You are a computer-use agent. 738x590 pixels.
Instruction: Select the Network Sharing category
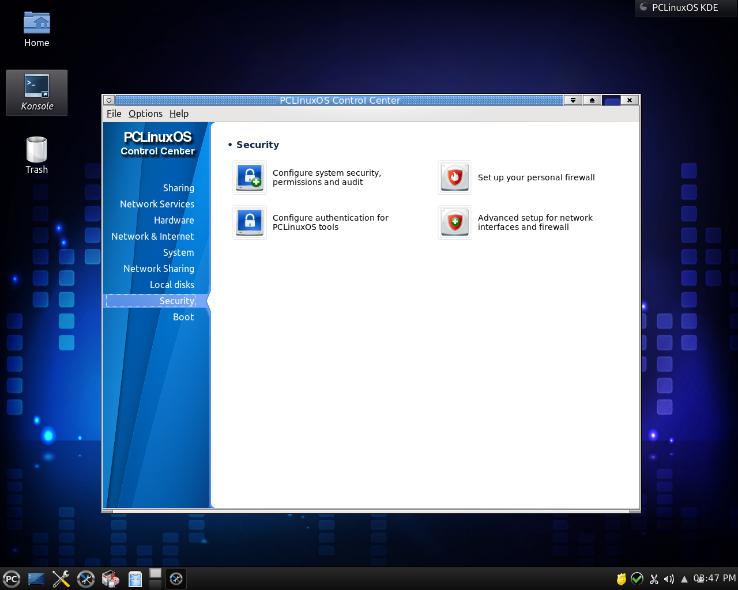[x=159, y=268]
